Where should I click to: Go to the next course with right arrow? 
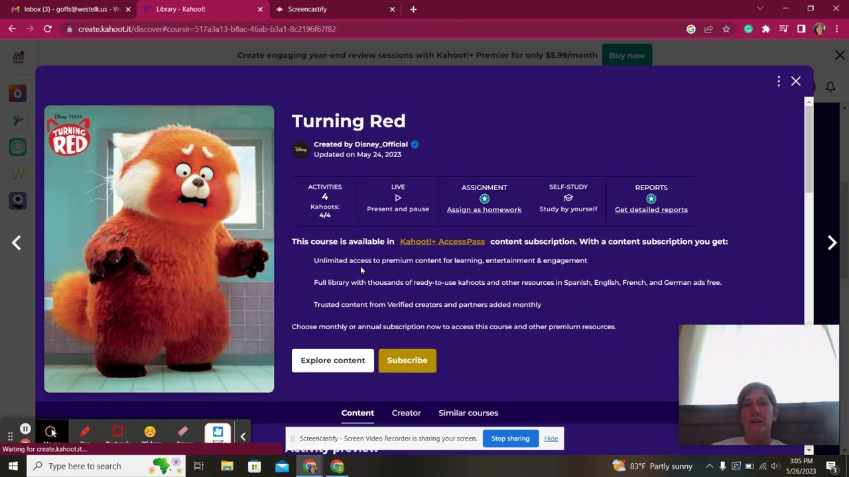point(832,242)
